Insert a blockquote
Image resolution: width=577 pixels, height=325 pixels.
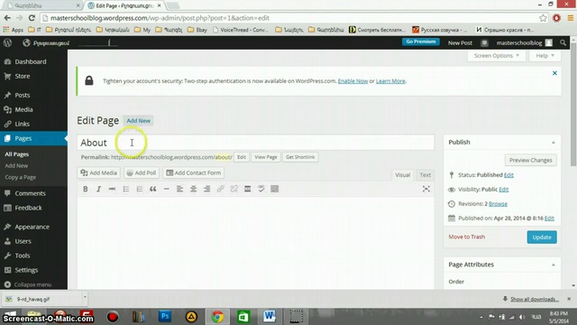pyautogui.click(x=152, y=189)
